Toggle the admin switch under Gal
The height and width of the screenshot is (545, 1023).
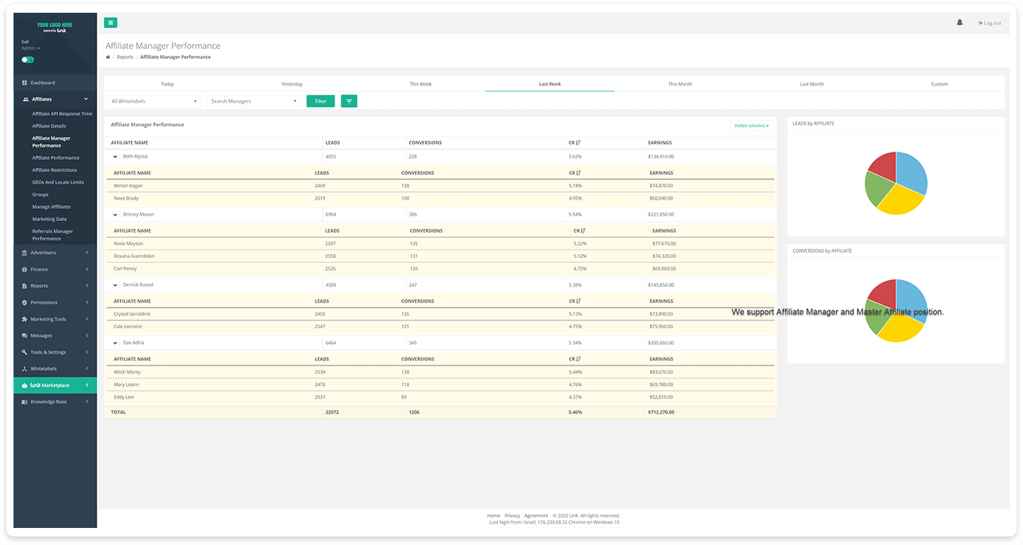pos(28,60)
